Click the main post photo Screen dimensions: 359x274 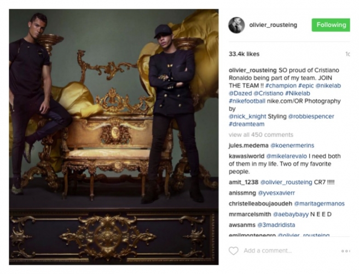tap(114, 137)
